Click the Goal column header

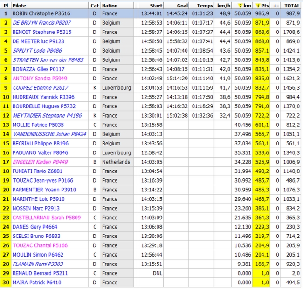coord(182,5)
